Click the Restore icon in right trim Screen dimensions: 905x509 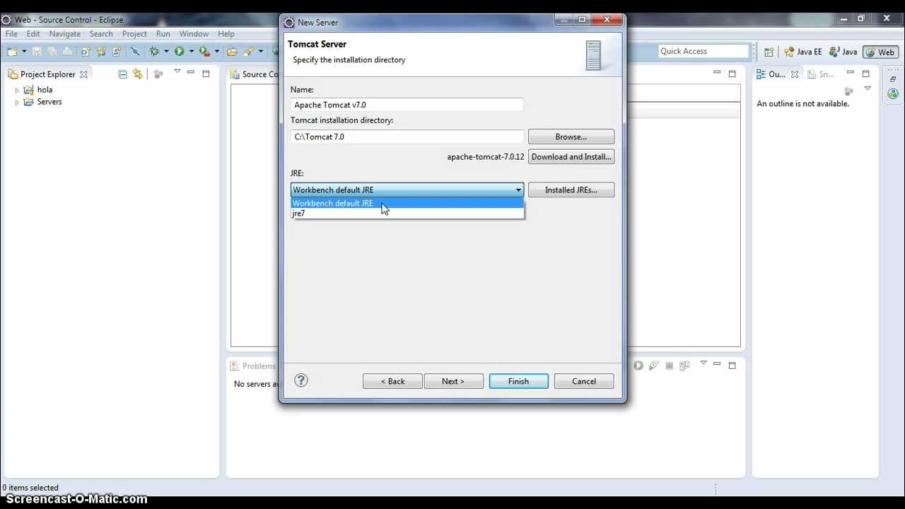click(x=893, y=79)
